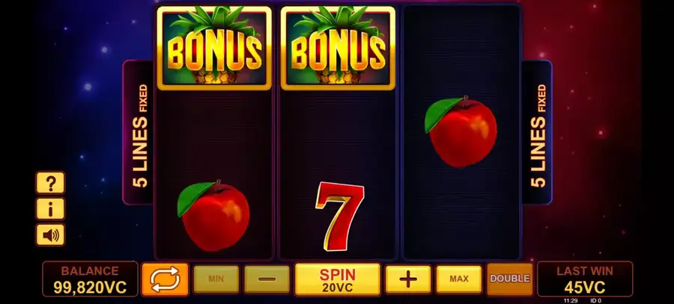Decrease the bet with minus button
The image size is (674, 304).
pos(267,279)
